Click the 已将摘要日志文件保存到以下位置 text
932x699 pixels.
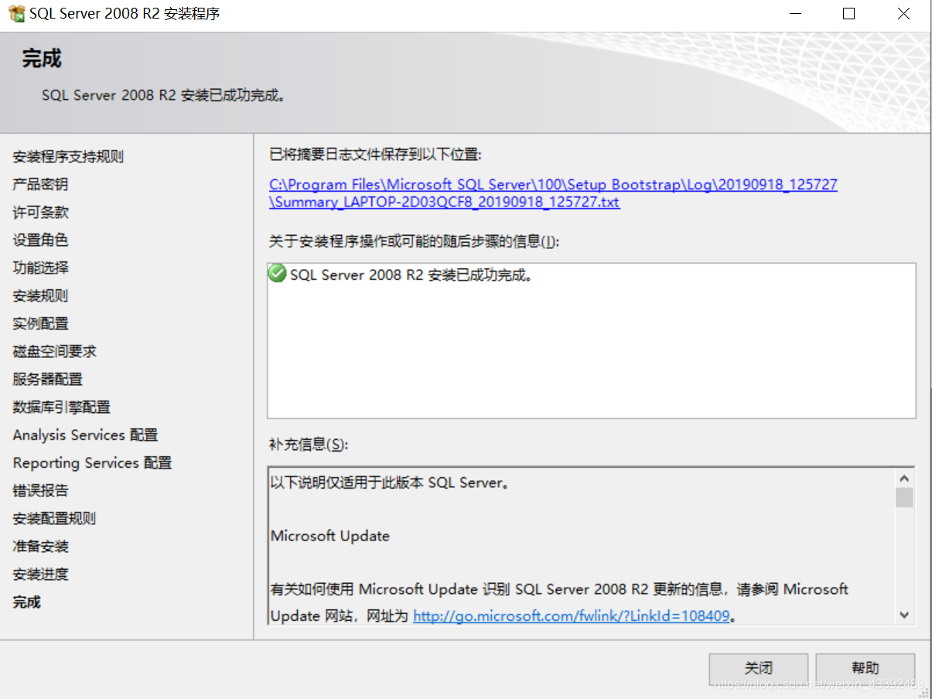tap(375, 155)
